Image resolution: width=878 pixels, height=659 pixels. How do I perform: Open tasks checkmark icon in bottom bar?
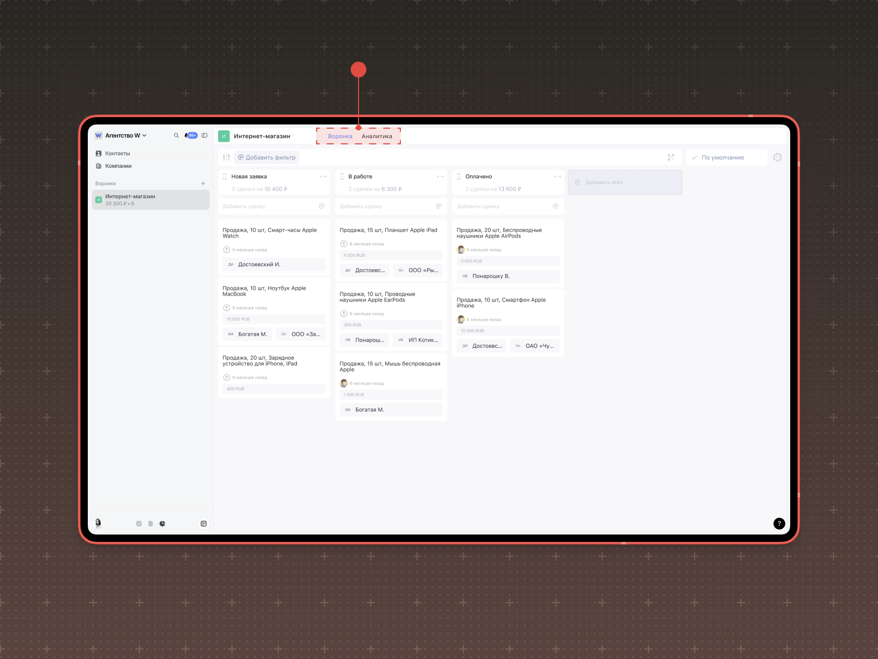click(139, 524)
